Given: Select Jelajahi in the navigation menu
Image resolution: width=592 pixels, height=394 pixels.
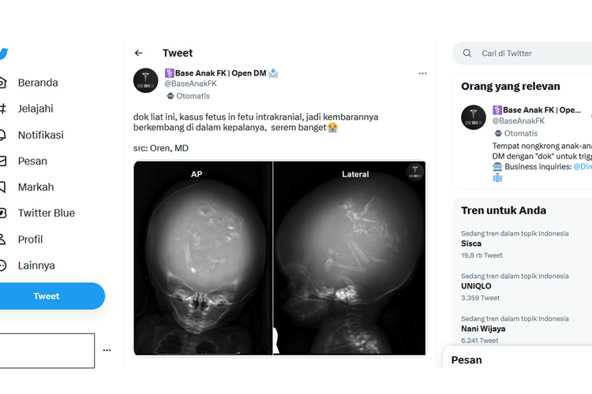Looking at the screenshot, I should (x=36, y=109).
